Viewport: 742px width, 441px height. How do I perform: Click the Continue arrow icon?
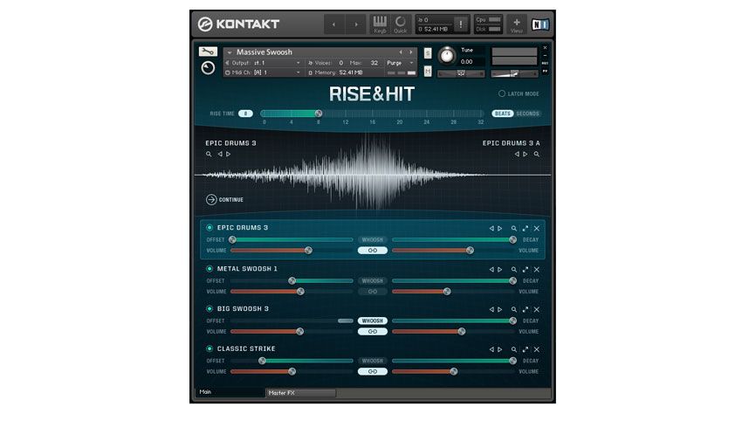point(211,200)
